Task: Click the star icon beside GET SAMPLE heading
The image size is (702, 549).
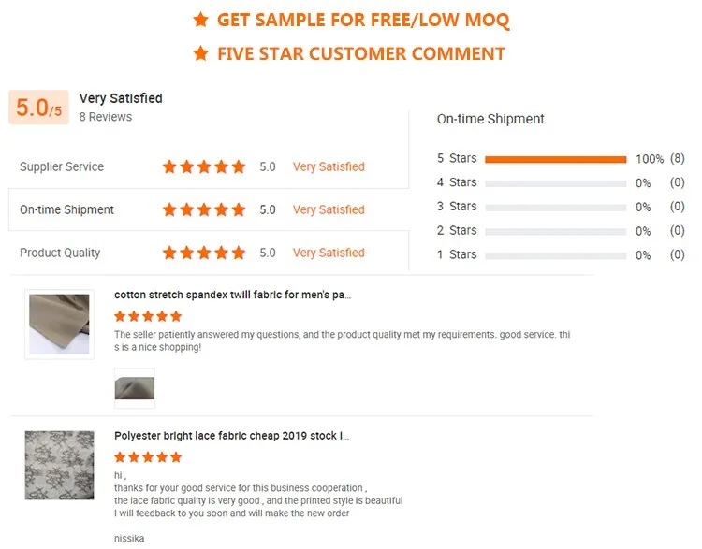Action: pyautogui.click(x=200, y=20)
